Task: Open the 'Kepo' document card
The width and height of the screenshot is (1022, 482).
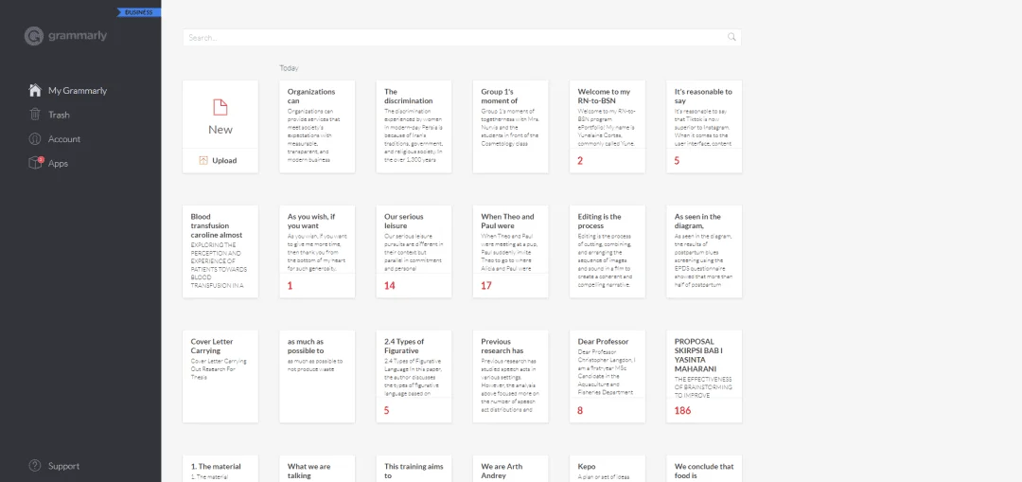Action: tap(608, 469)
